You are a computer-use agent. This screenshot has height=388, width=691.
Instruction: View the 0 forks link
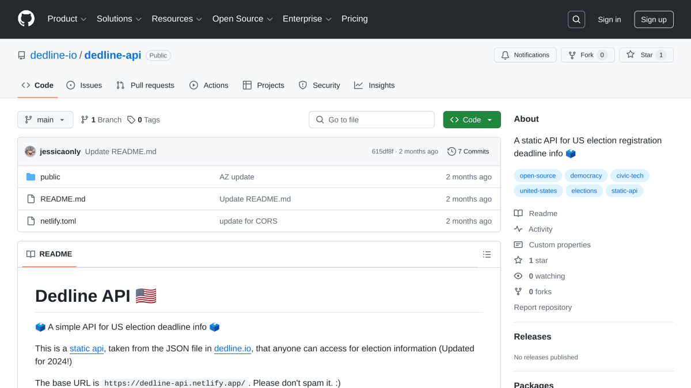coord(533,291)
